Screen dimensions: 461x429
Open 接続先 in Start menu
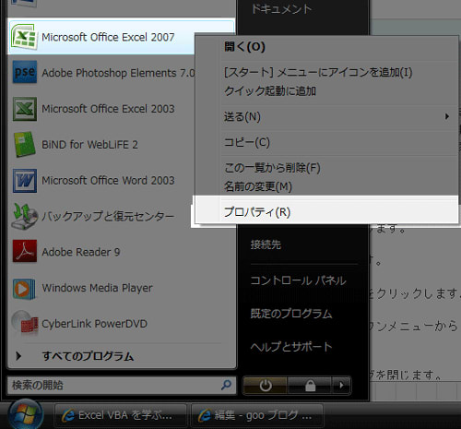(266, 244)
